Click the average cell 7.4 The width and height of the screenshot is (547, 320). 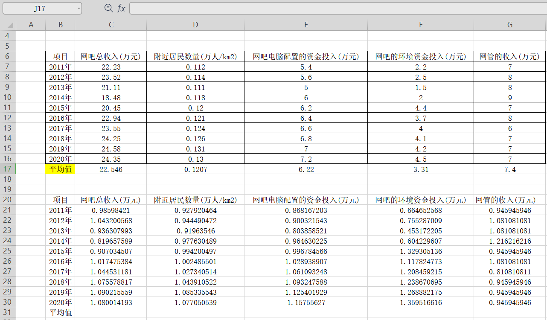click(x=510, y=169)
